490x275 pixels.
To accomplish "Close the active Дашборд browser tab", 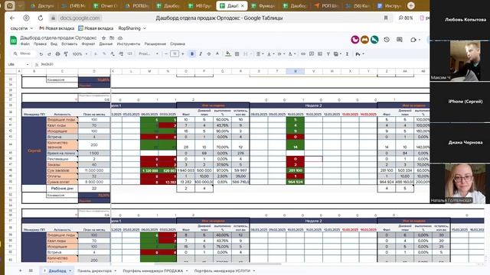I will coord(242,5).
